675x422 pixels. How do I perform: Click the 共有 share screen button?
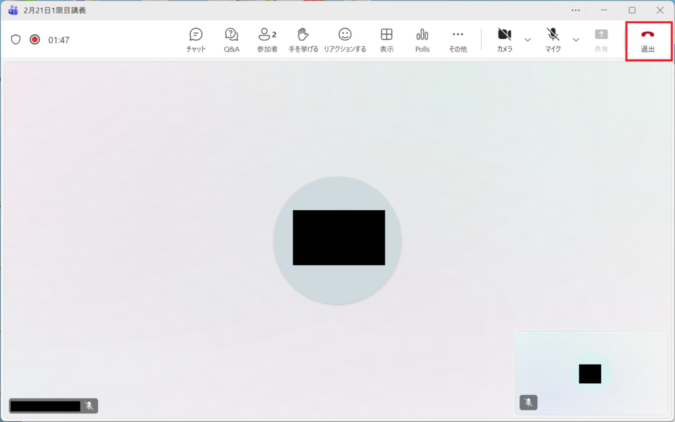[601, 40]
